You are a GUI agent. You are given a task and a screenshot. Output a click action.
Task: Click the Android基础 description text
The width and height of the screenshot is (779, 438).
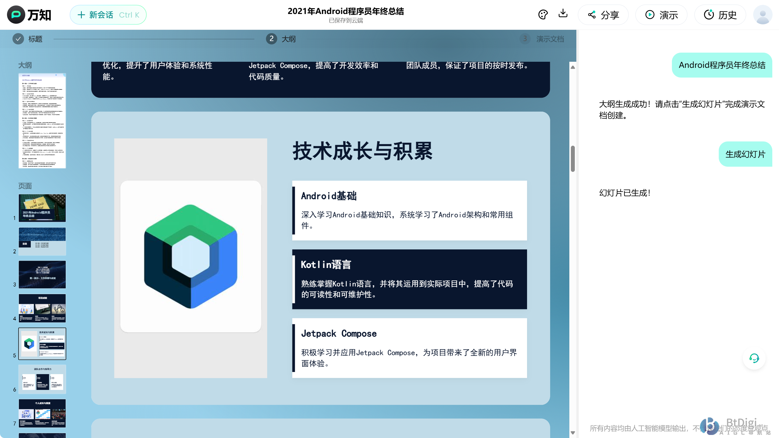pyautogui.click(x=407, y=220)
